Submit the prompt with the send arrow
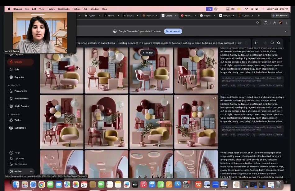295x191 pixels. pyautogui.click(x=240, y=43)
